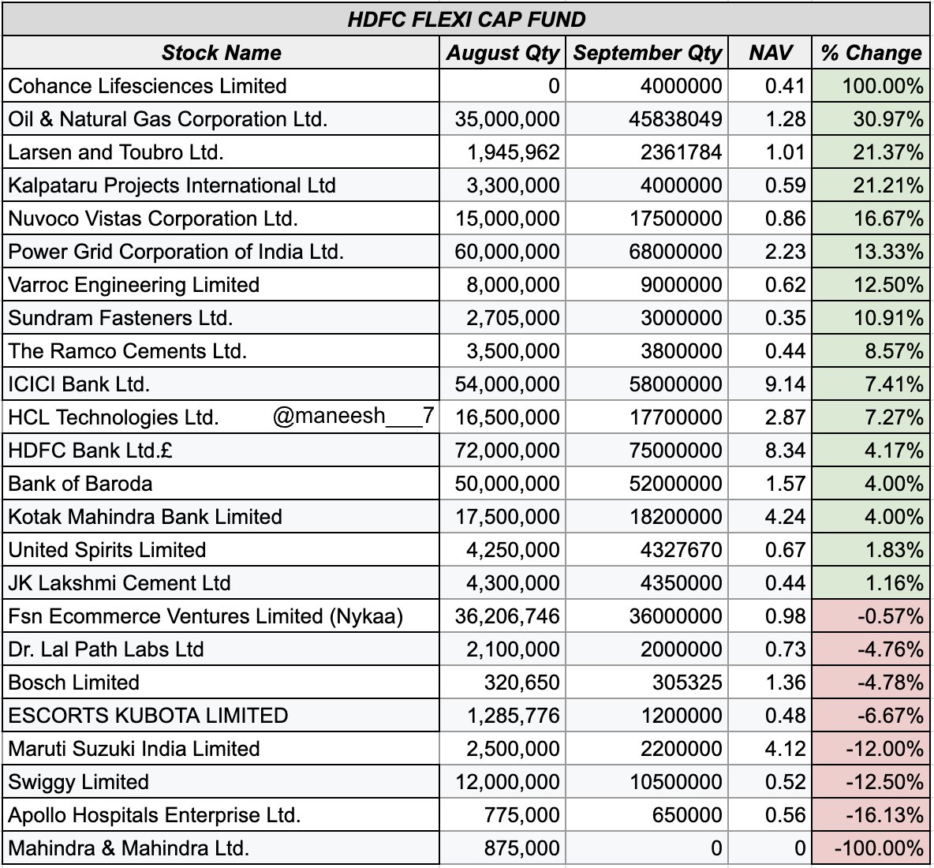Click the 'ICICI Bank Ltd.' cell
The height and width of the screenshot is (868, 934).
click(221, 384)
